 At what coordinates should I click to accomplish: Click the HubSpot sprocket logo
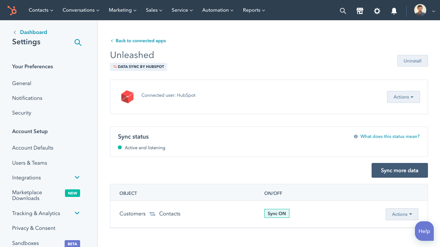tap(12, 10)
